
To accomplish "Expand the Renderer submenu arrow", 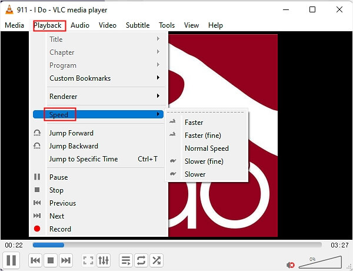I will 158,96.
